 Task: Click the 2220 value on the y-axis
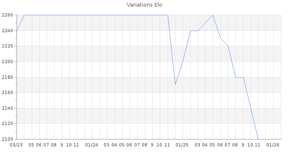8,46
